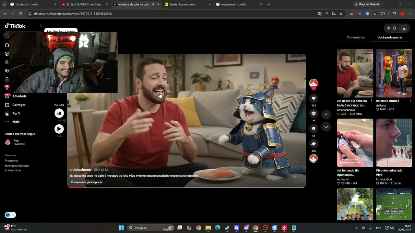415x233 pixels.
Task: Open the TikTok search in the sidebar
Action: click(x=7, y=35)
